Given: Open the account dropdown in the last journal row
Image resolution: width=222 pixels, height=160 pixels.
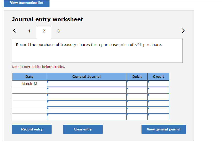Looking at the screenshot, I should 86,117.
